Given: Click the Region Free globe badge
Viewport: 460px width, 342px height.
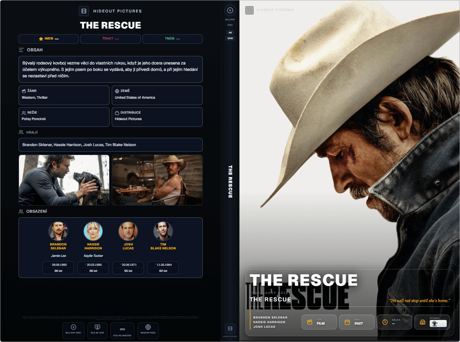Looking at the screenshot, I should pos(148,331).
